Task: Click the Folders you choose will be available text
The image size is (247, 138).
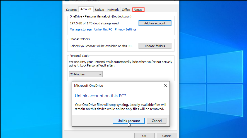Action: 101,46
